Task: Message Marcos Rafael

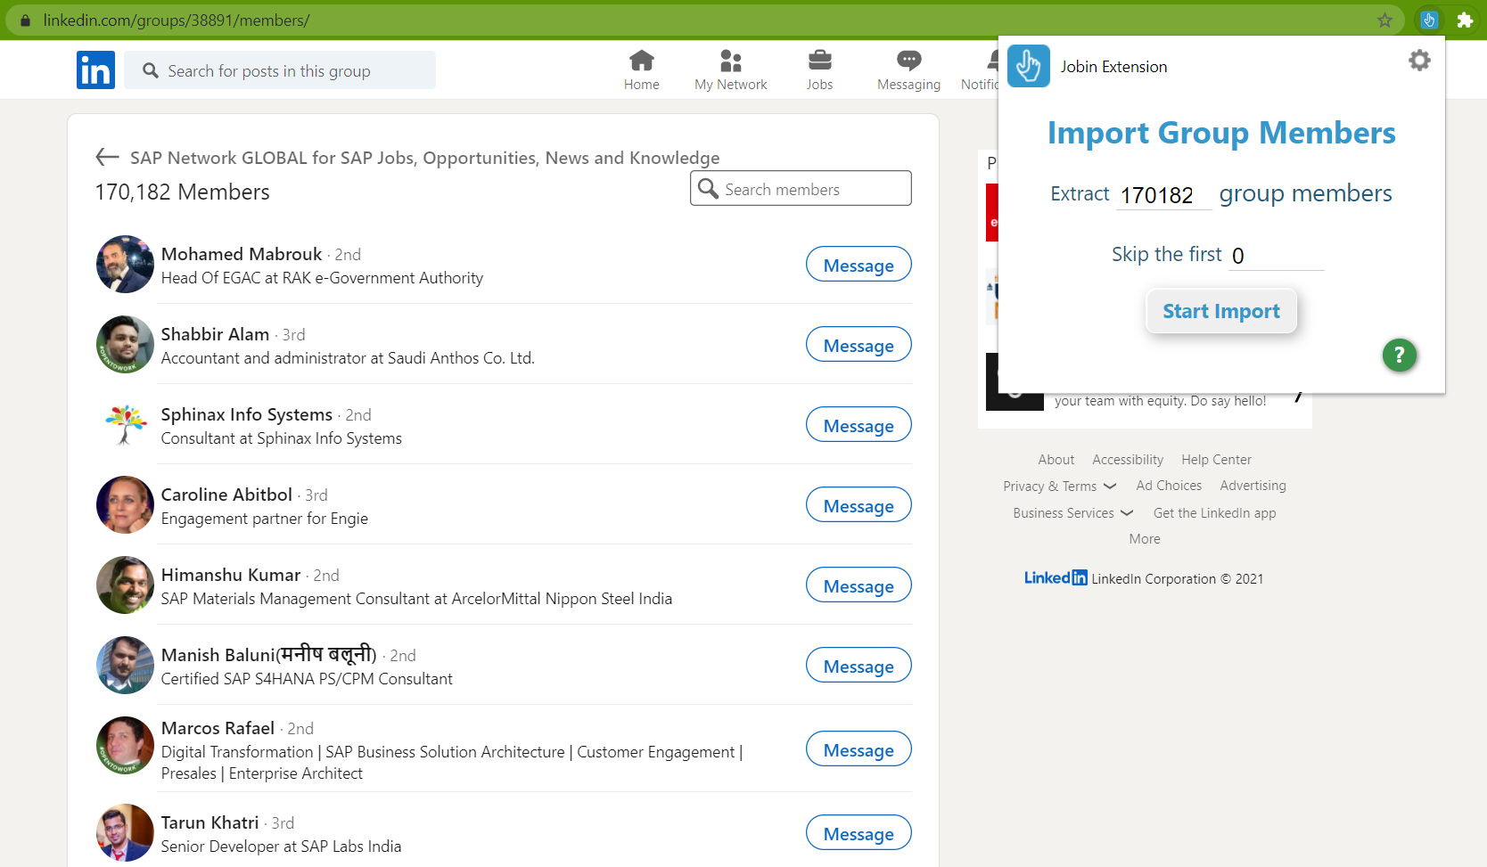Action: (x=859, y=749)
